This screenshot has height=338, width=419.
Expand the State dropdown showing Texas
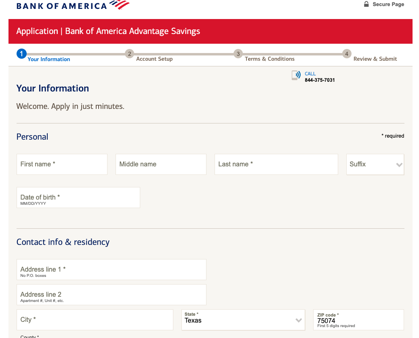243,320
